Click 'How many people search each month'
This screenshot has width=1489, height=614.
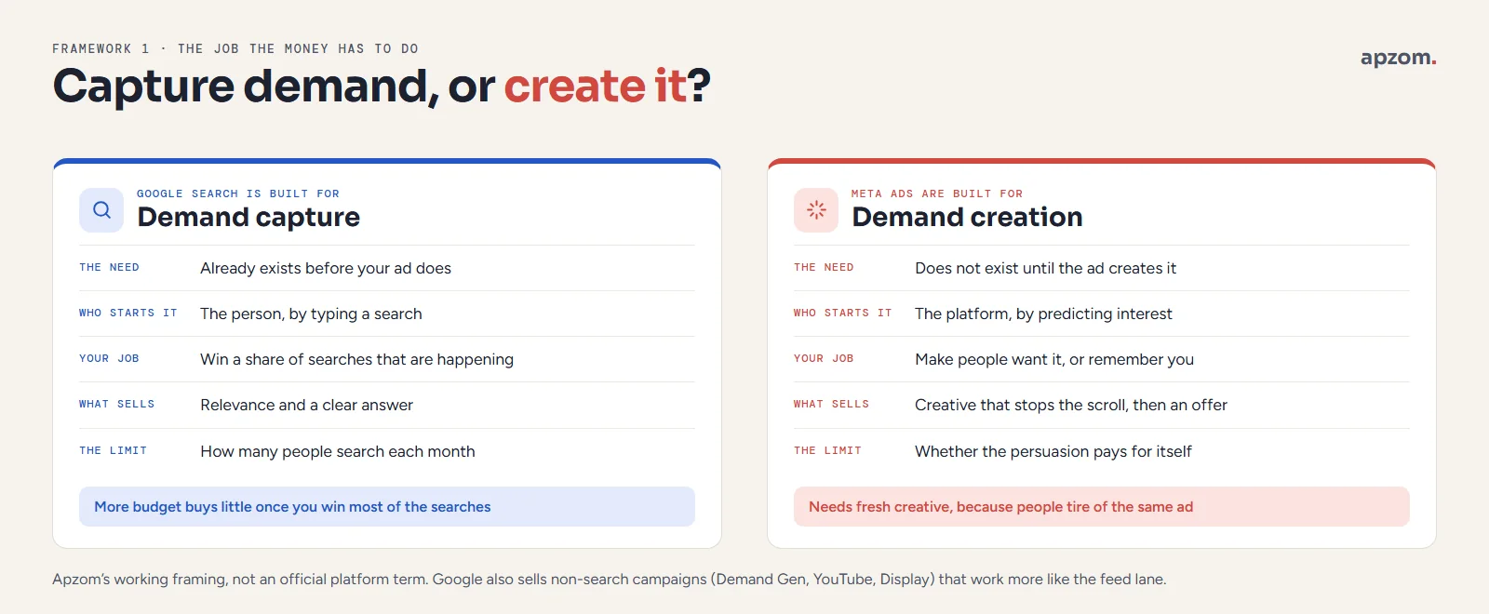click(338, 451)
